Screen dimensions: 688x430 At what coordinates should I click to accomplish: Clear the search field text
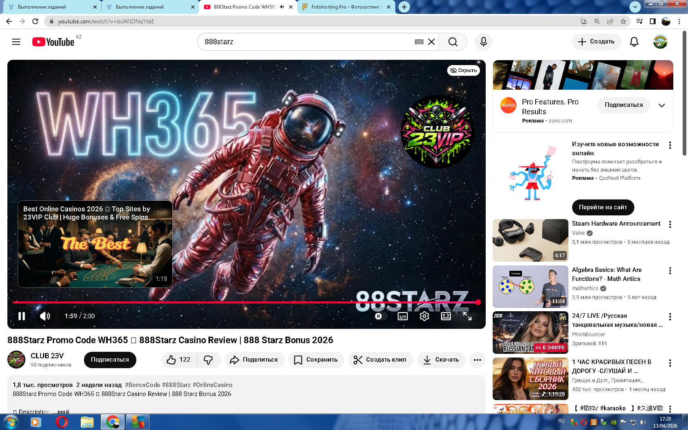[x=431, y=42]
